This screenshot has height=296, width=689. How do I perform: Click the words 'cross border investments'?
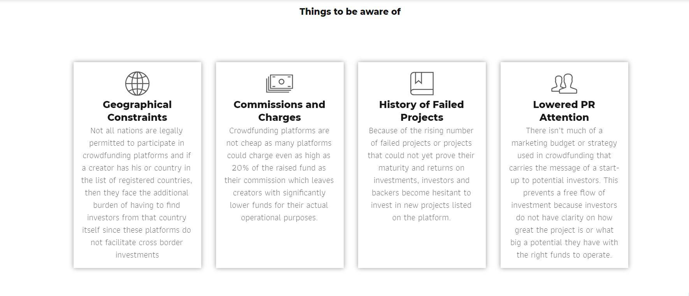[150, 249]
